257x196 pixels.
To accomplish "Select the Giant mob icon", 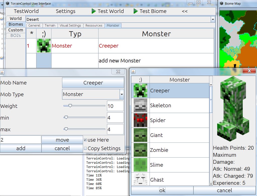I will coord(140,135).
